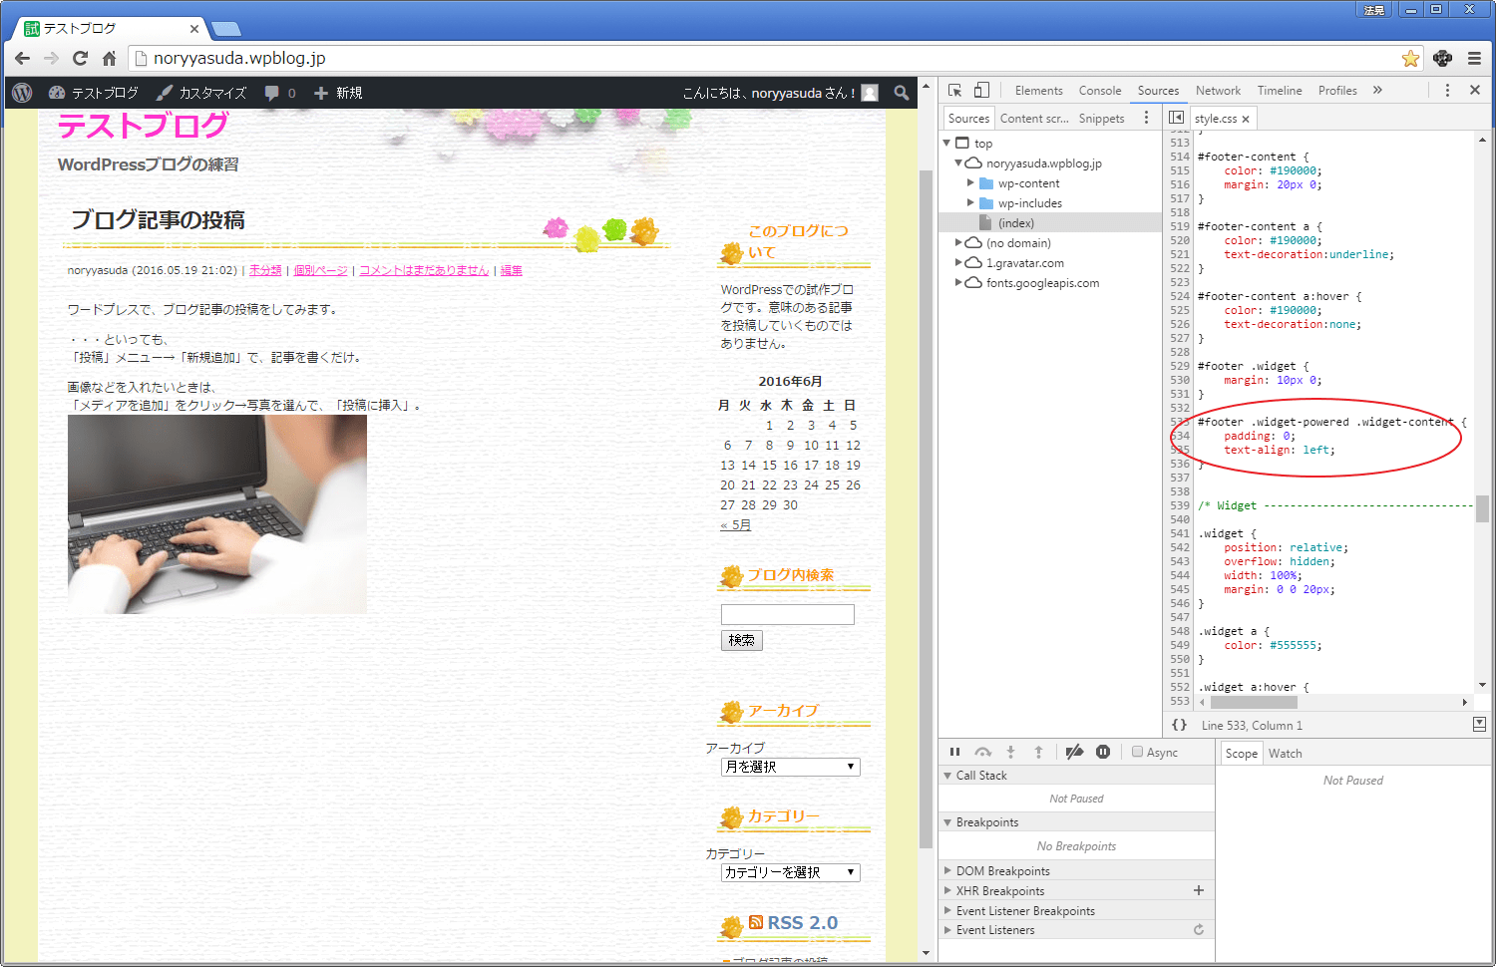
Task: Expand the wp-content folder
Action: point(970,183)
